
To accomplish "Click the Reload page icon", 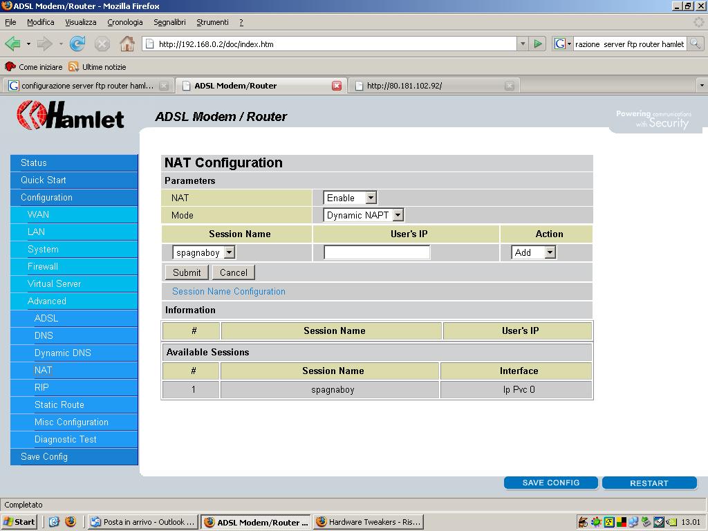I will point(77,44).
